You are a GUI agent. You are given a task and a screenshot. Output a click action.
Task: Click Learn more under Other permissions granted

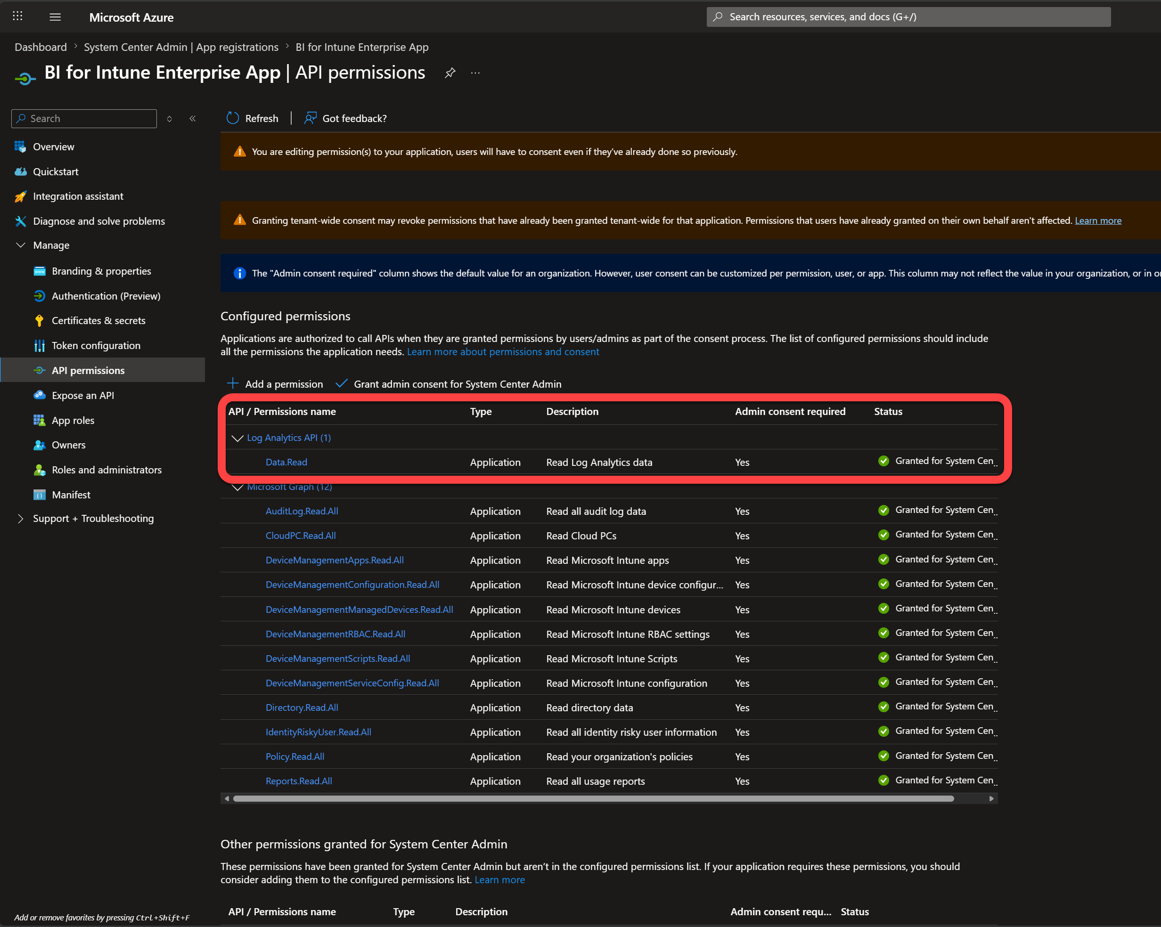(x=499, y=879)
